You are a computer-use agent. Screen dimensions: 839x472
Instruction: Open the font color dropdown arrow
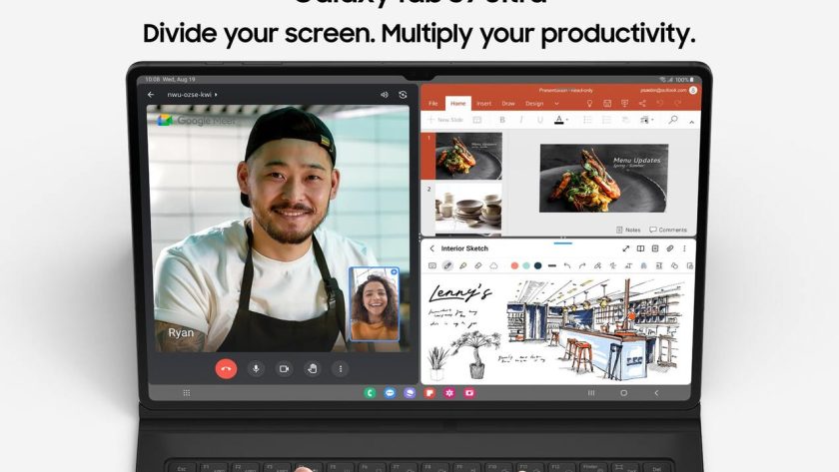tap(567, 121)
